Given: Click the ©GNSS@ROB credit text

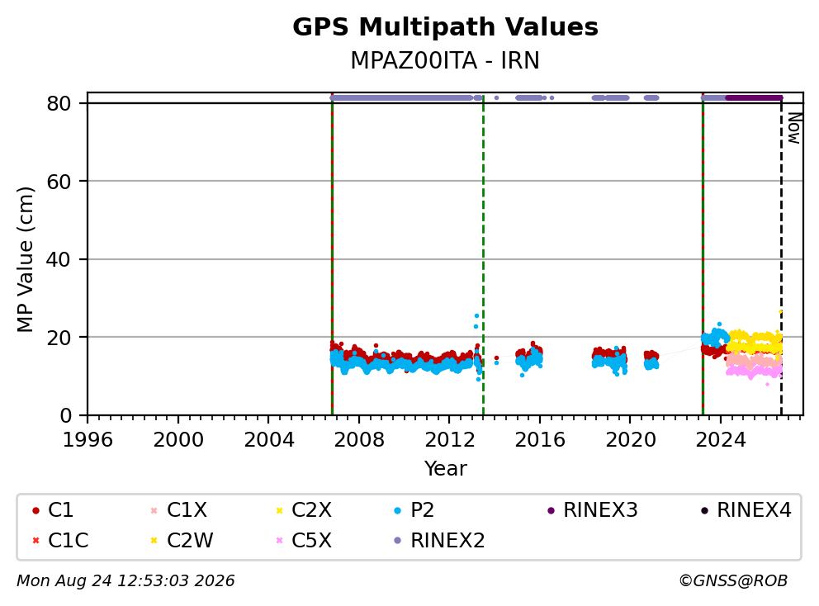Looking at the screenshot, I should tap(733, 580).
